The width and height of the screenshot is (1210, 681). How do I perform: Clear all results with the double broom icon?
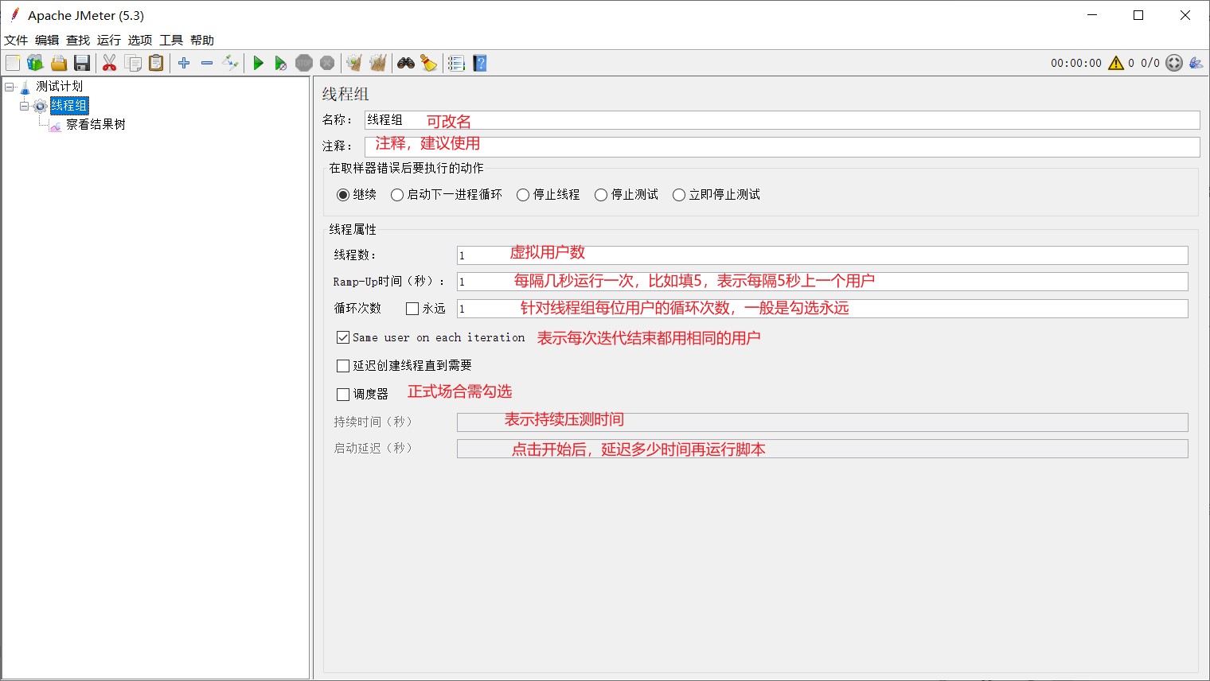(378, 63)
